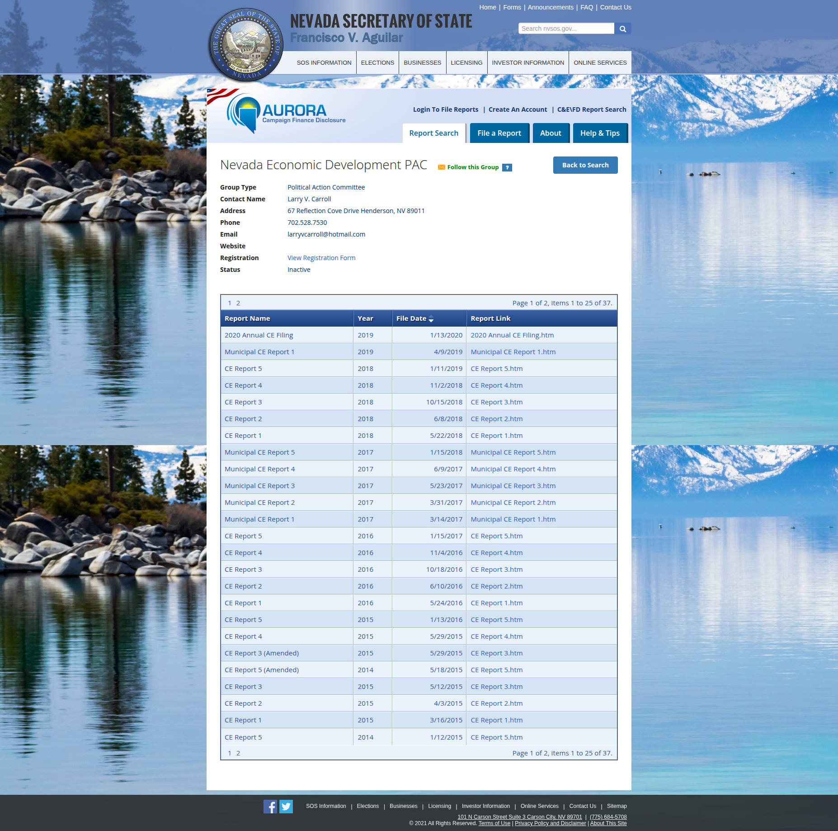
Task: Go to page 2 in top pager
Action: (x=238, y=303)
